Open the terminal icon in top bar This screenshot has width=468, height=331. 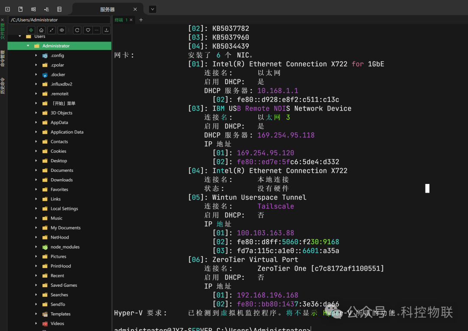(7, 9)
